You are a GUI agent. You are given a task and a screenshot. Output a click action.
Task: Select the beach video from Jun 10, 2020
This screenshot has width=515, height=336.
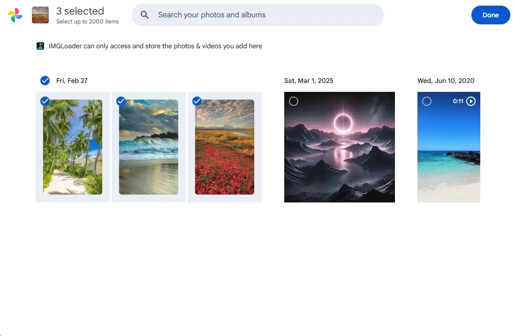[427, 101]
